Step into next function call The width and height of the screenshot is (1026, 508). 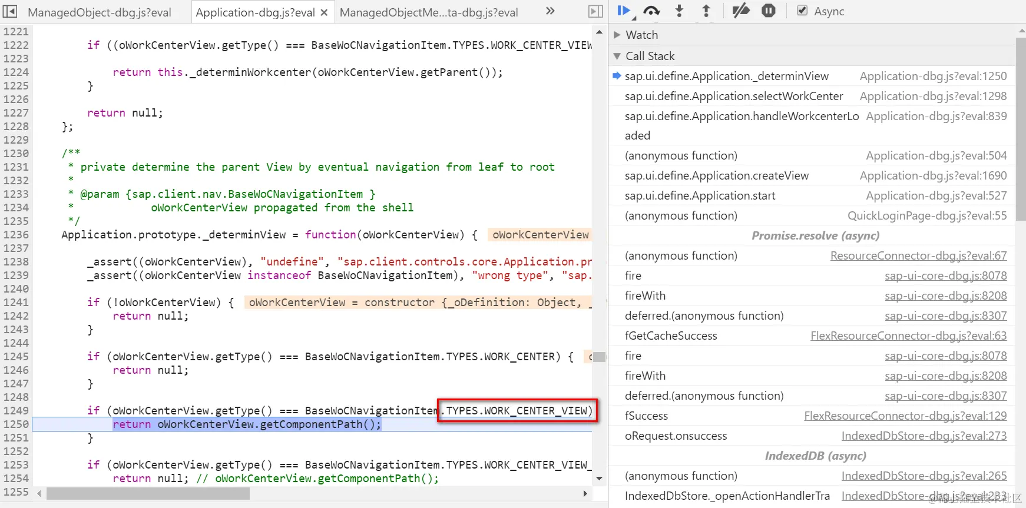[679, 11]
